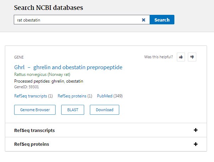The image size is (214, 162).
Task: Open RefSeq transcripts (1) link
Action: point(33,96)
